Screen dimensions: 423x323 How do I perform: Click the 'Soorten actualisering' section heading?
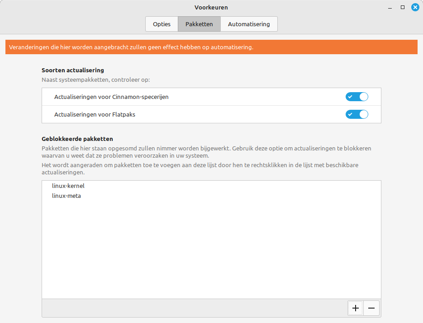click(73, 70)
